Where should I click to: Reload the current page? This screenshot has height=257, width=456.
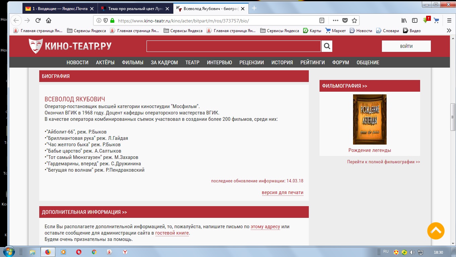[38, 20]
